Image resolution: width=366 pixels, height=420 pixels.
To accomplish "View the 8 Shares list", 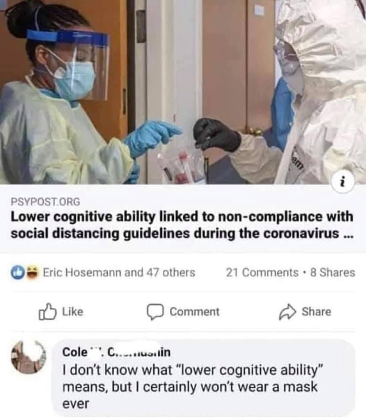I will 332,272.
